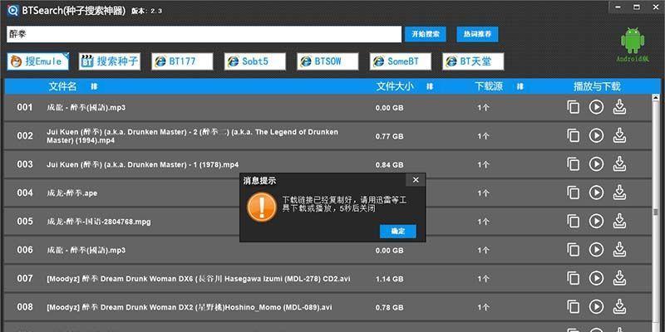The height and width of the screenshot is (332, 665).
Task: Open the Android version icon
Action: (x=633, y=45)
